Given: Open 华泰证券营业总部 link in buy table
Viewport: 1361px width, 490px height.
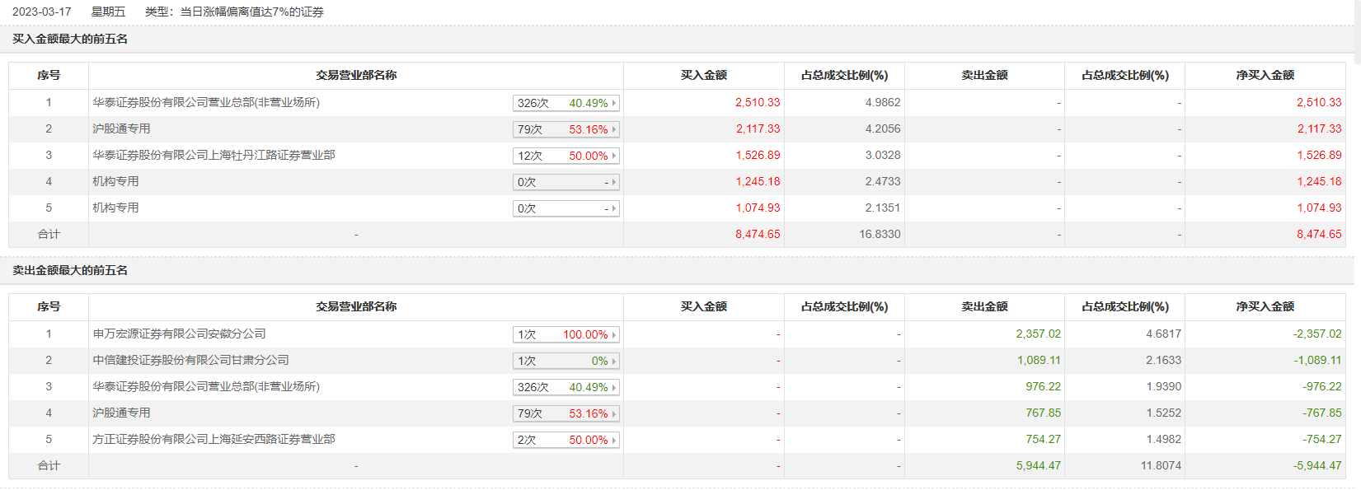Looking at the screenshot, I should tap(205, 103).
